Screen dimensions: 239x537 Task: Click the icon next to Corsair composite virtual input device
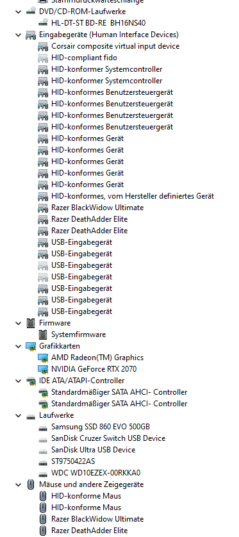click(x=43, y=46)
